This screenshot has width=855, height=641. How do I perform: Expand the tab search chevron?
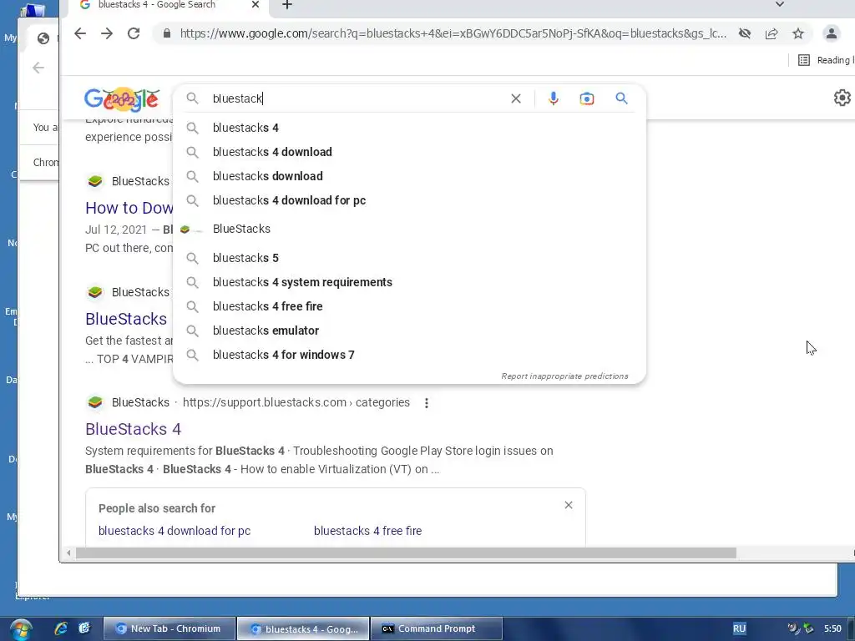coord(780,5)
